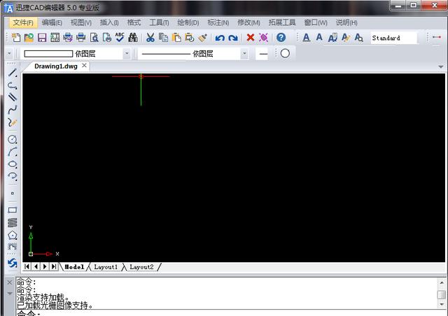Click the underlined A text tool icon
Image resolution: width=448 pixels, height=316 pixels.
click(307, 37)
